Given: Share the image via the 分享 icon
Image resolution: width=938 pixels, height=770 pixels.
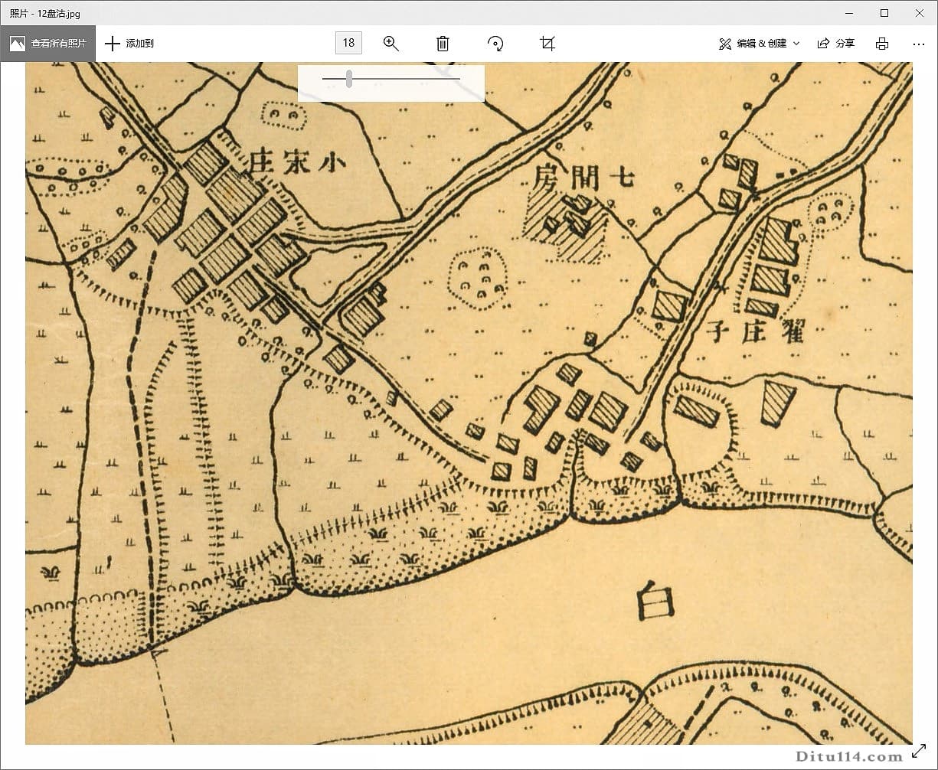Looking at the screenshot, I should 824,43.
